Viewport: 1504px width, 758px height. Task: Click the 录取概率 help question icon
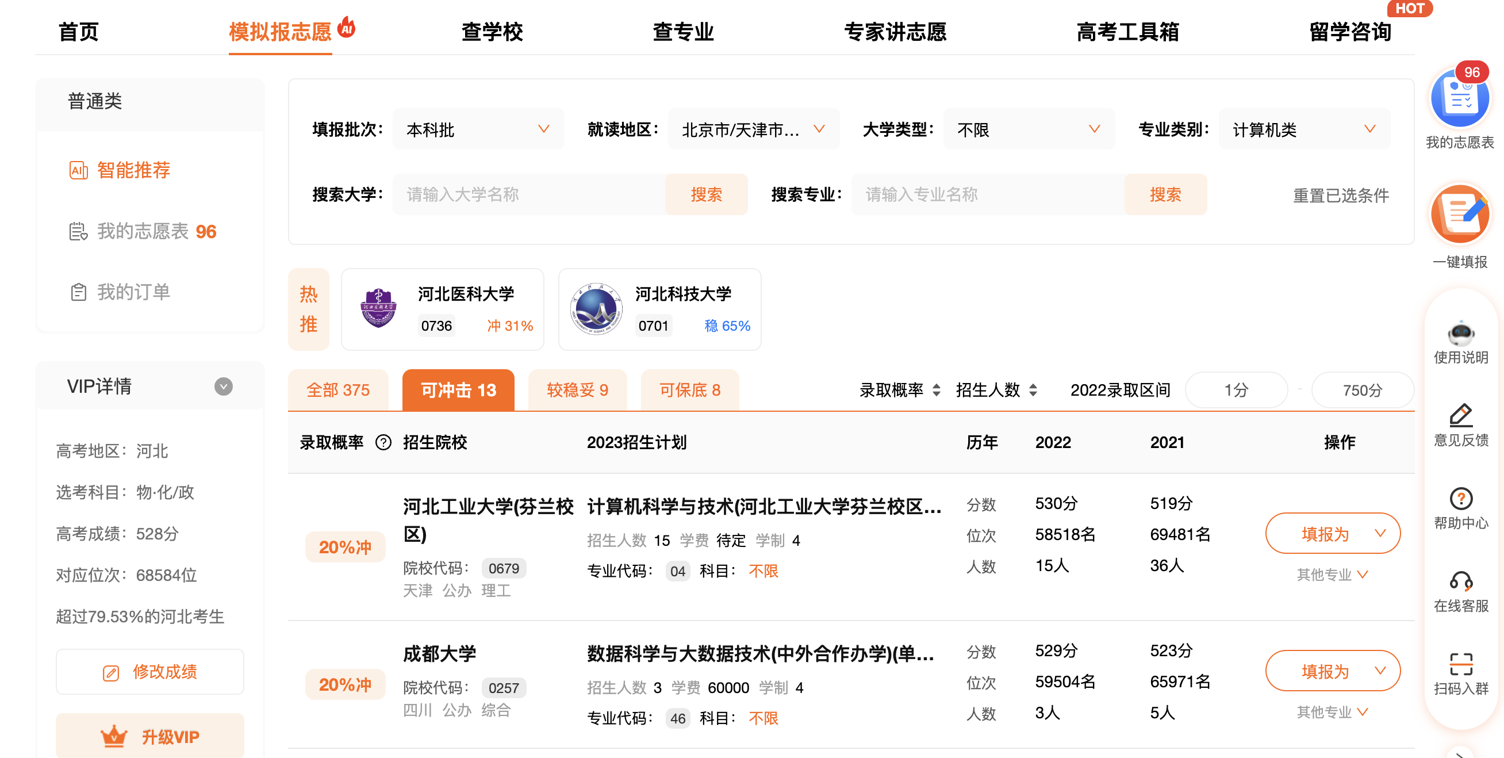coord(383,443)
